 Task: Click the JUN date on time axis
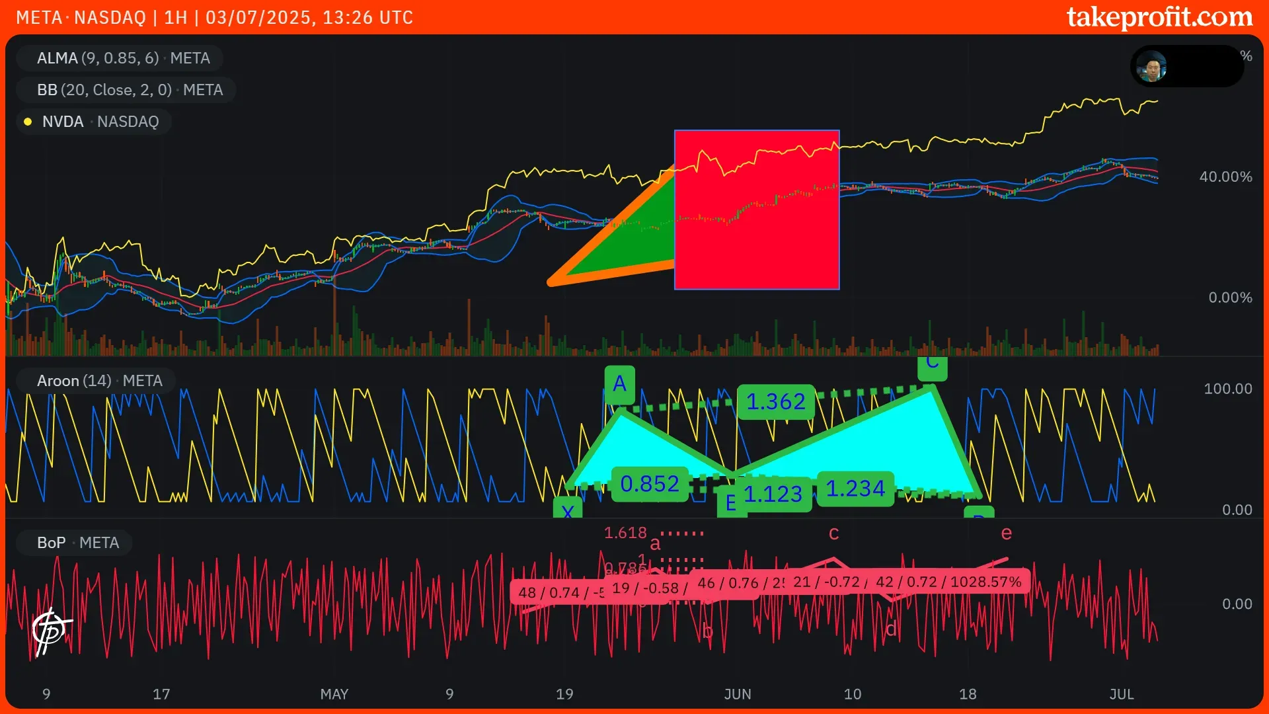point(738,694)
